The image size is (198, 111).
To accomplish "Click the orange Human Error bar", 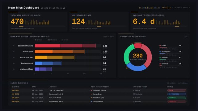I will click(60, 51).
